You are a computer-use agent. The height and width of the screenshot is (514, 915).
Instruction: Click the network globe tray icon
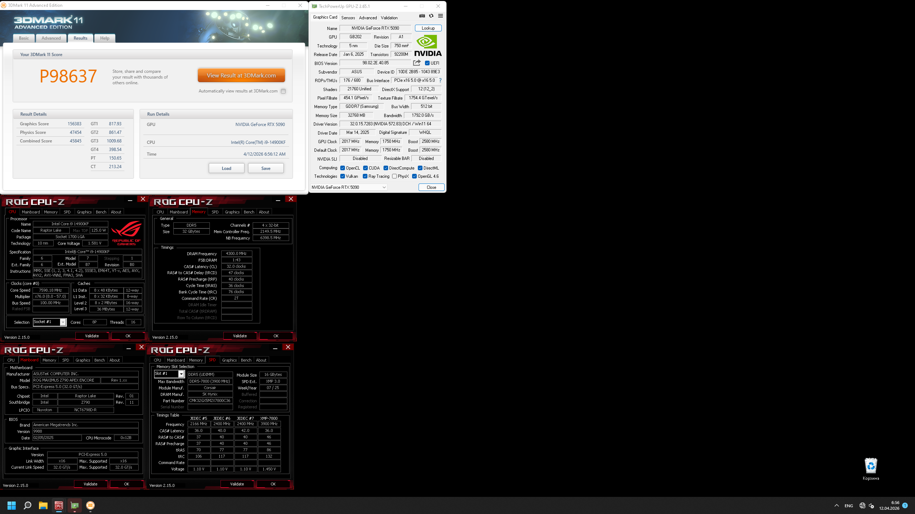(862, 505)
